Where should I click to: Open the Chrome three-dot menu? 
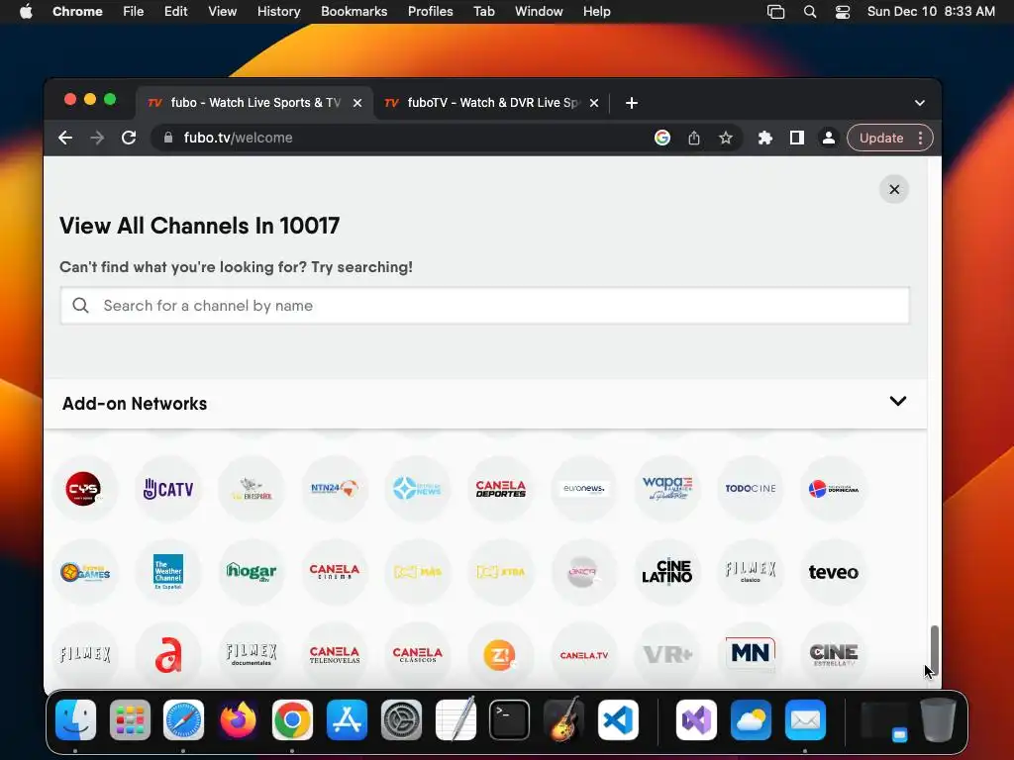pos(920,138)
